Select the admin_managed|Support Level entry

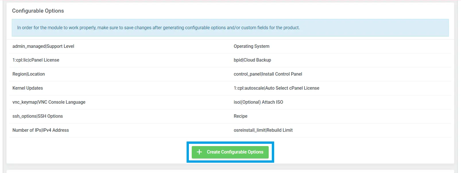pyautogui.click(x=43, y=46)
